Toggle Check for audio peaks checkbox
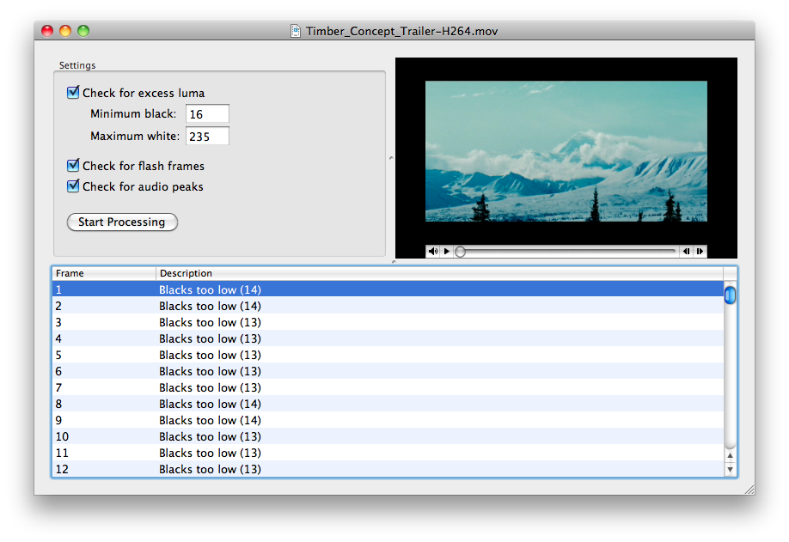The width and height of the screenshot is (789, 542). [x=73, y=186]
